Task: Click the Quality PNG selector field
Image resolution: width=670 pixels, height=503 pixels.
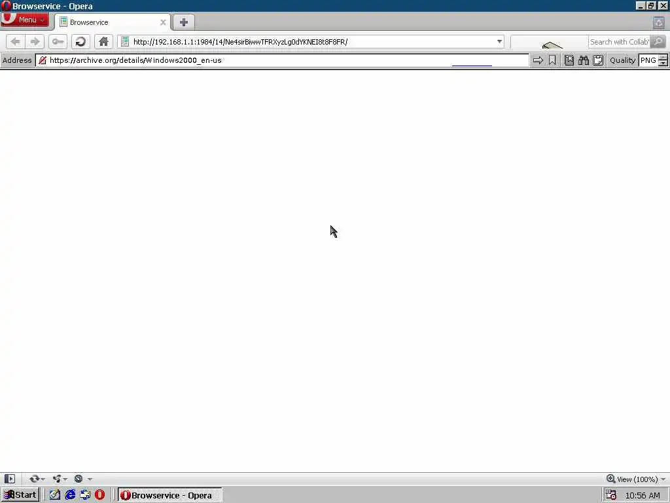Action: [648, 60]
